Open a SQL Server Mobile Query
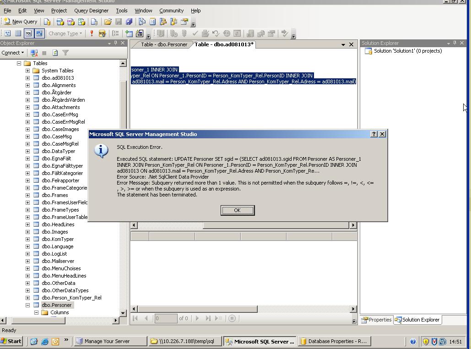The image size is (471, 349). [x=94, y=22]
